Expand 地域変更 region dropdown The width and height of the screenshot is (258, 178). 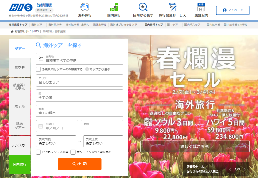(x=44, y=10)
